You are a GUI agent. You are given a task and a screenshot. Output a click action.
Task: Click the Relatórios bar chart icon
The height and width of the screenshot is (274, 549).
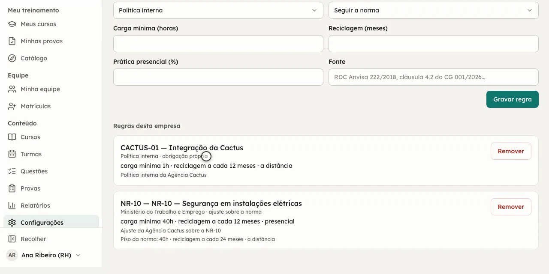[12, 205]
